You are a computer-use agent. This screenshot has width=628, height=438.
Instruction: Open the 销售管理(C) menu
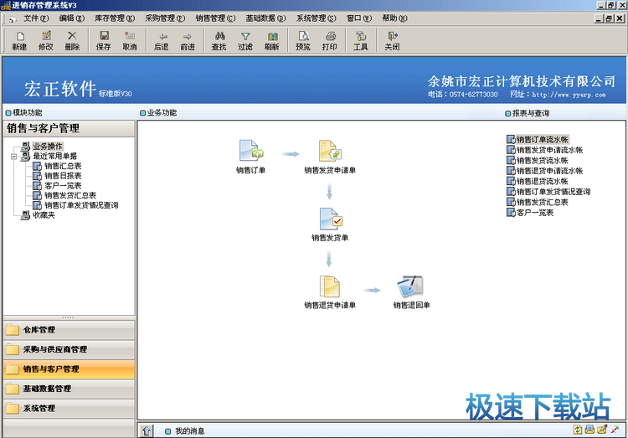pyautogui.click(x=215, y=18)
